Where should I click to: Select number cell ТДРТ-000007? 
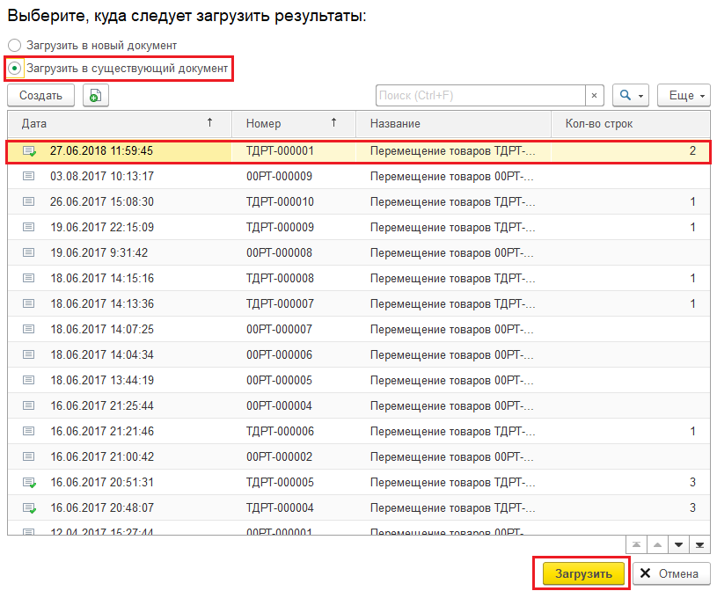(x=280, y=303)
